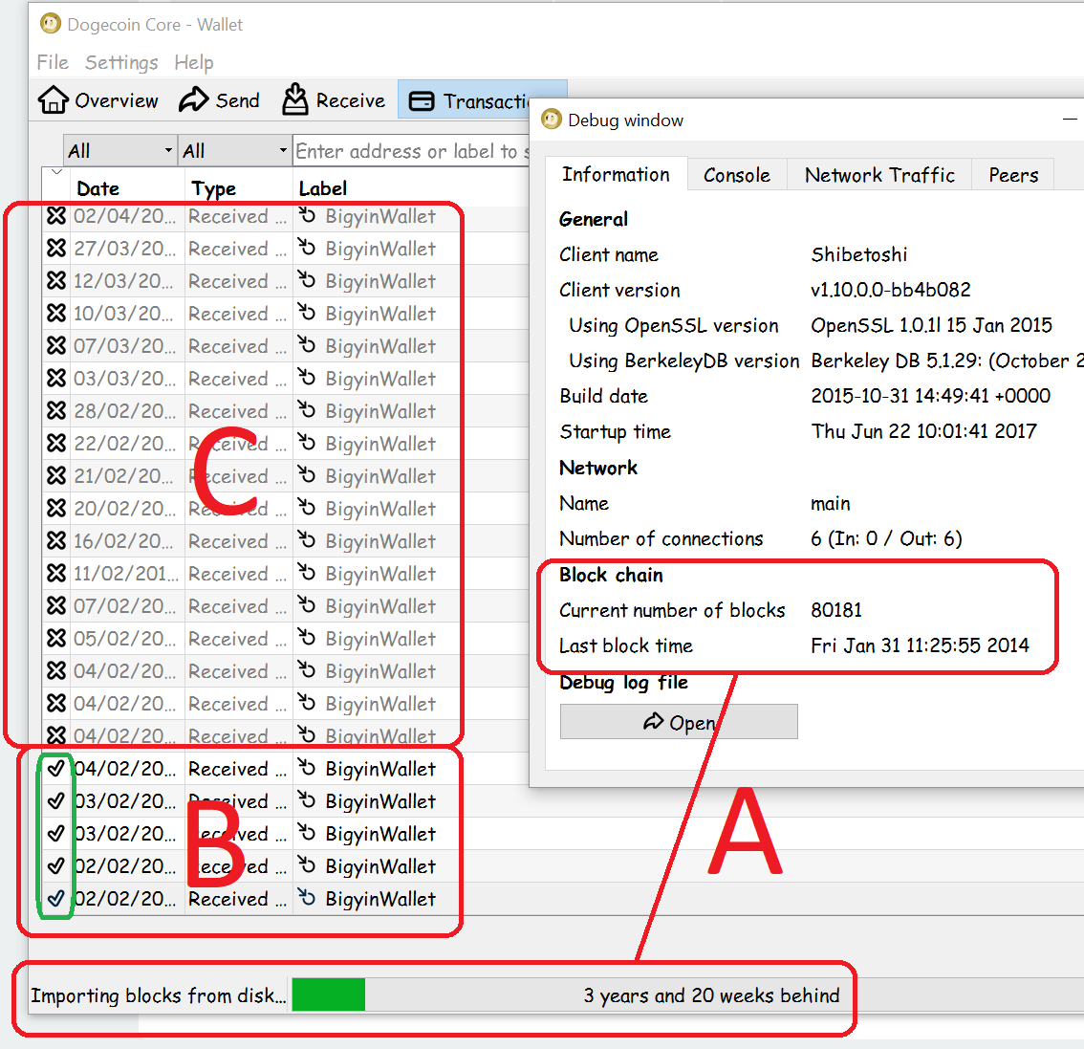Select the OpenSSL version value
Screen dimensions: 1084x1049
coord(931,325)
